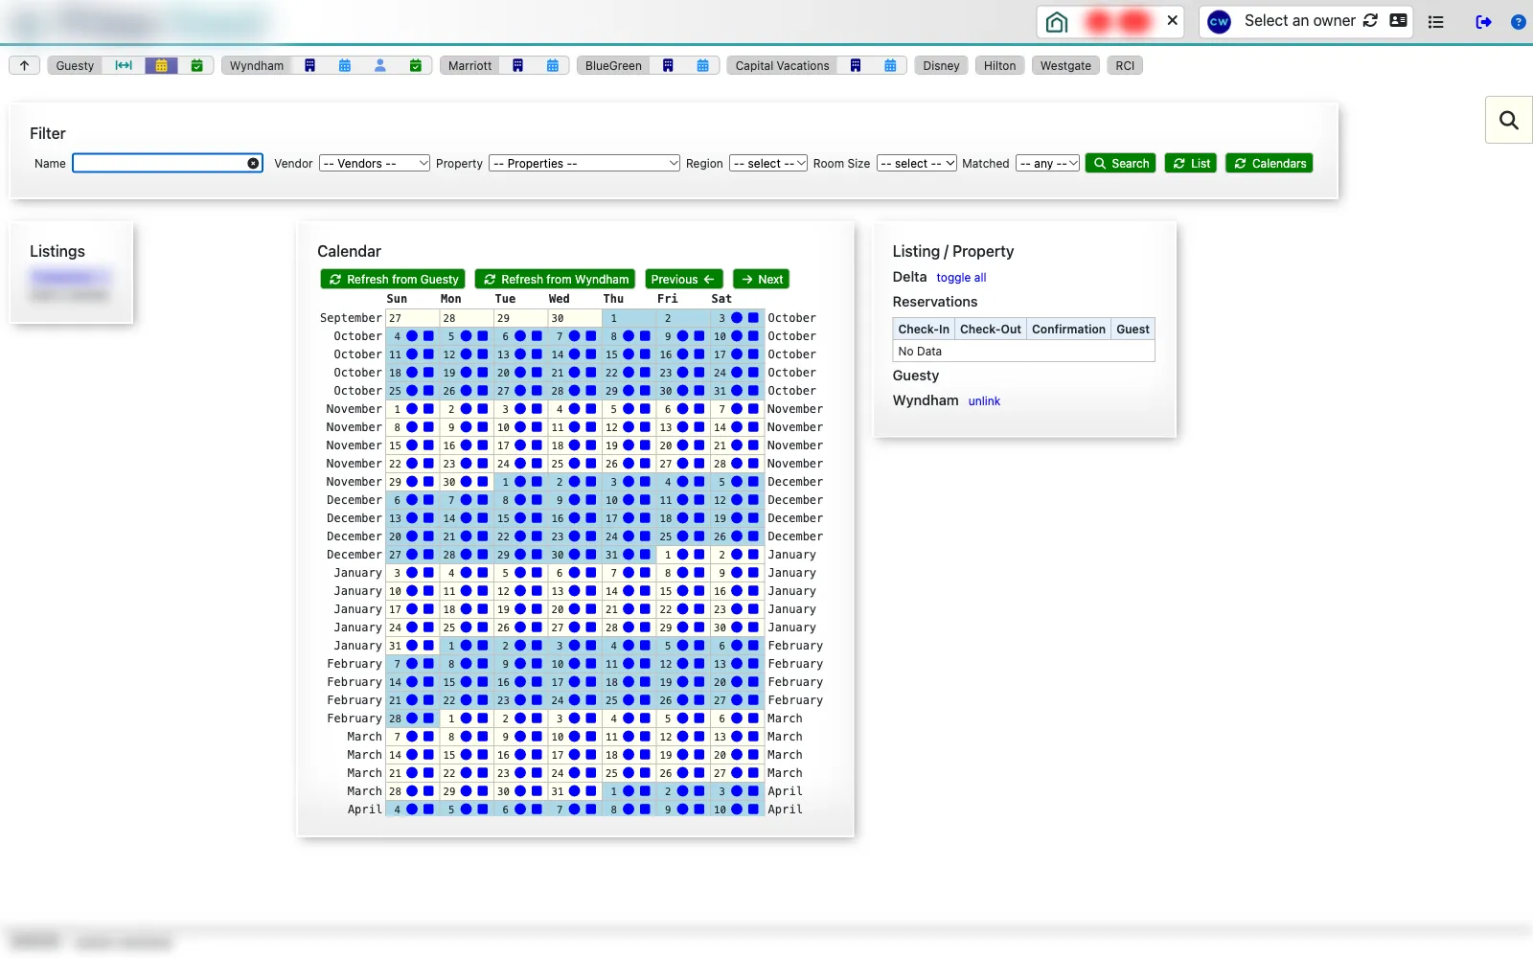The height and width of the screenshot is (958, 1533).
Task: Toggle the circle marker on January 1
Action: (x=683, y=555)
